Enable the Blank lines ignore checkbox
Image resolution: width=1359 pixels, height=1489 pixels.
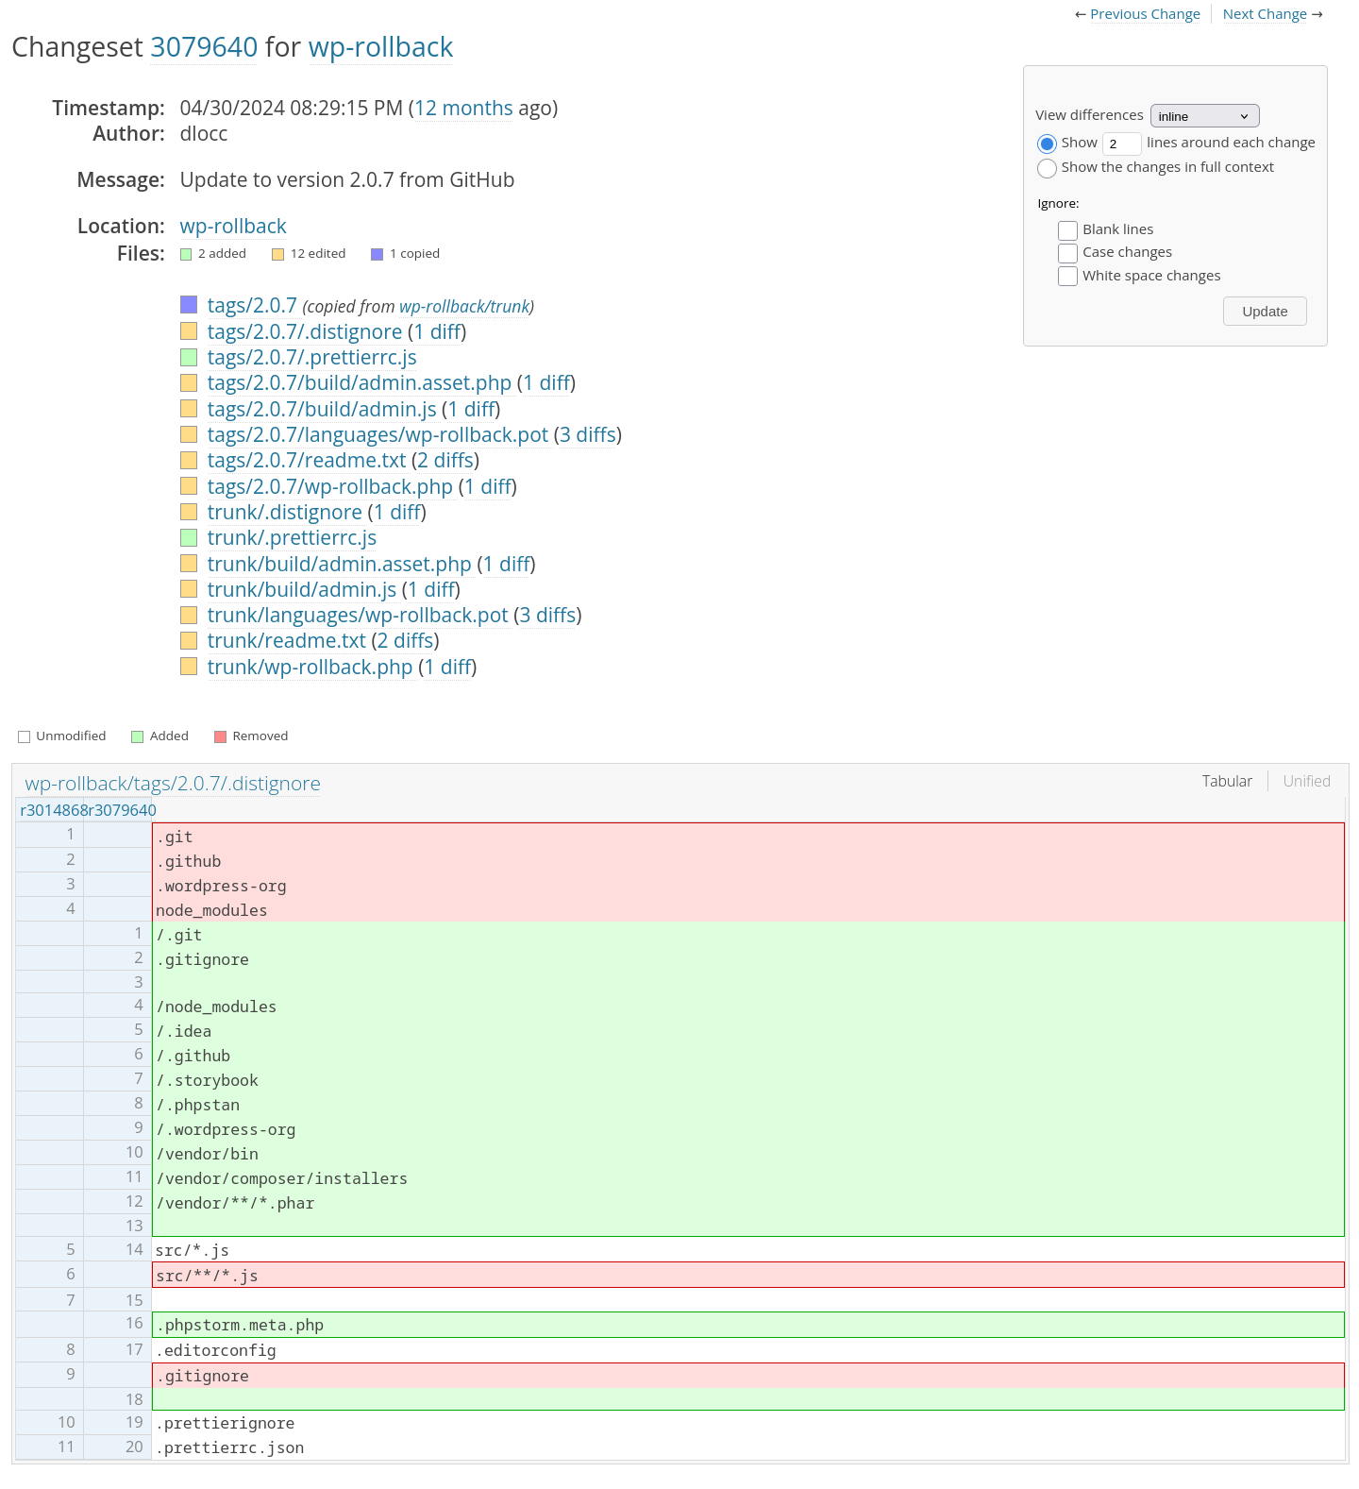pyautogui.click(x=1067, y=230)
